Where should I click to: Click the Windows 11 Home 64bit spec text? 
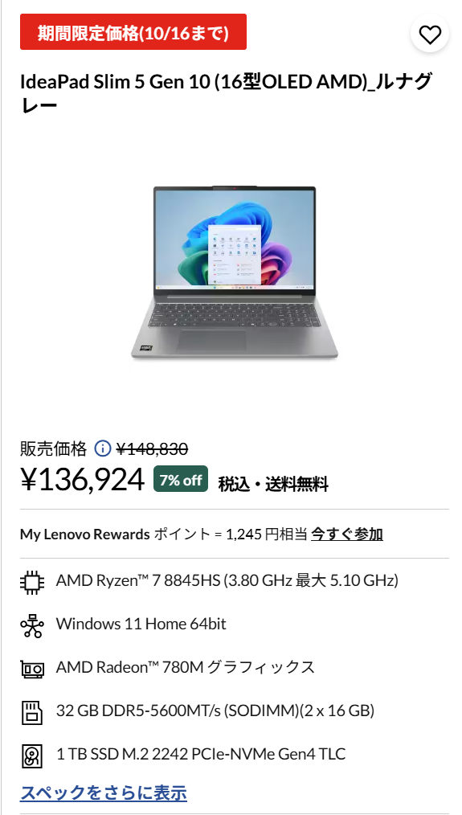pyautogui.click(x=141, y=624)
